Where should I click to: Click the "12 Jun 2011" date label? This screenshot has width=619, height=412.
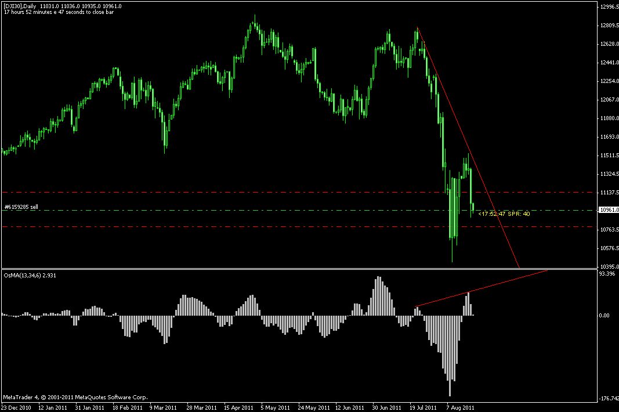(350, 408)
